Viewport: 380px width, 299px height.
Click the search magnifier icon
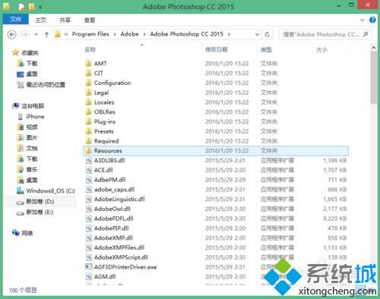point(366,34)
